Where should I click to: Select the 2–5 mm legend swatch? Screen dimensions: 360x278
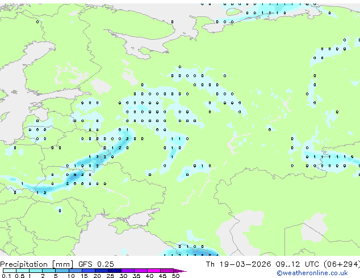click(x=49, y=271)
